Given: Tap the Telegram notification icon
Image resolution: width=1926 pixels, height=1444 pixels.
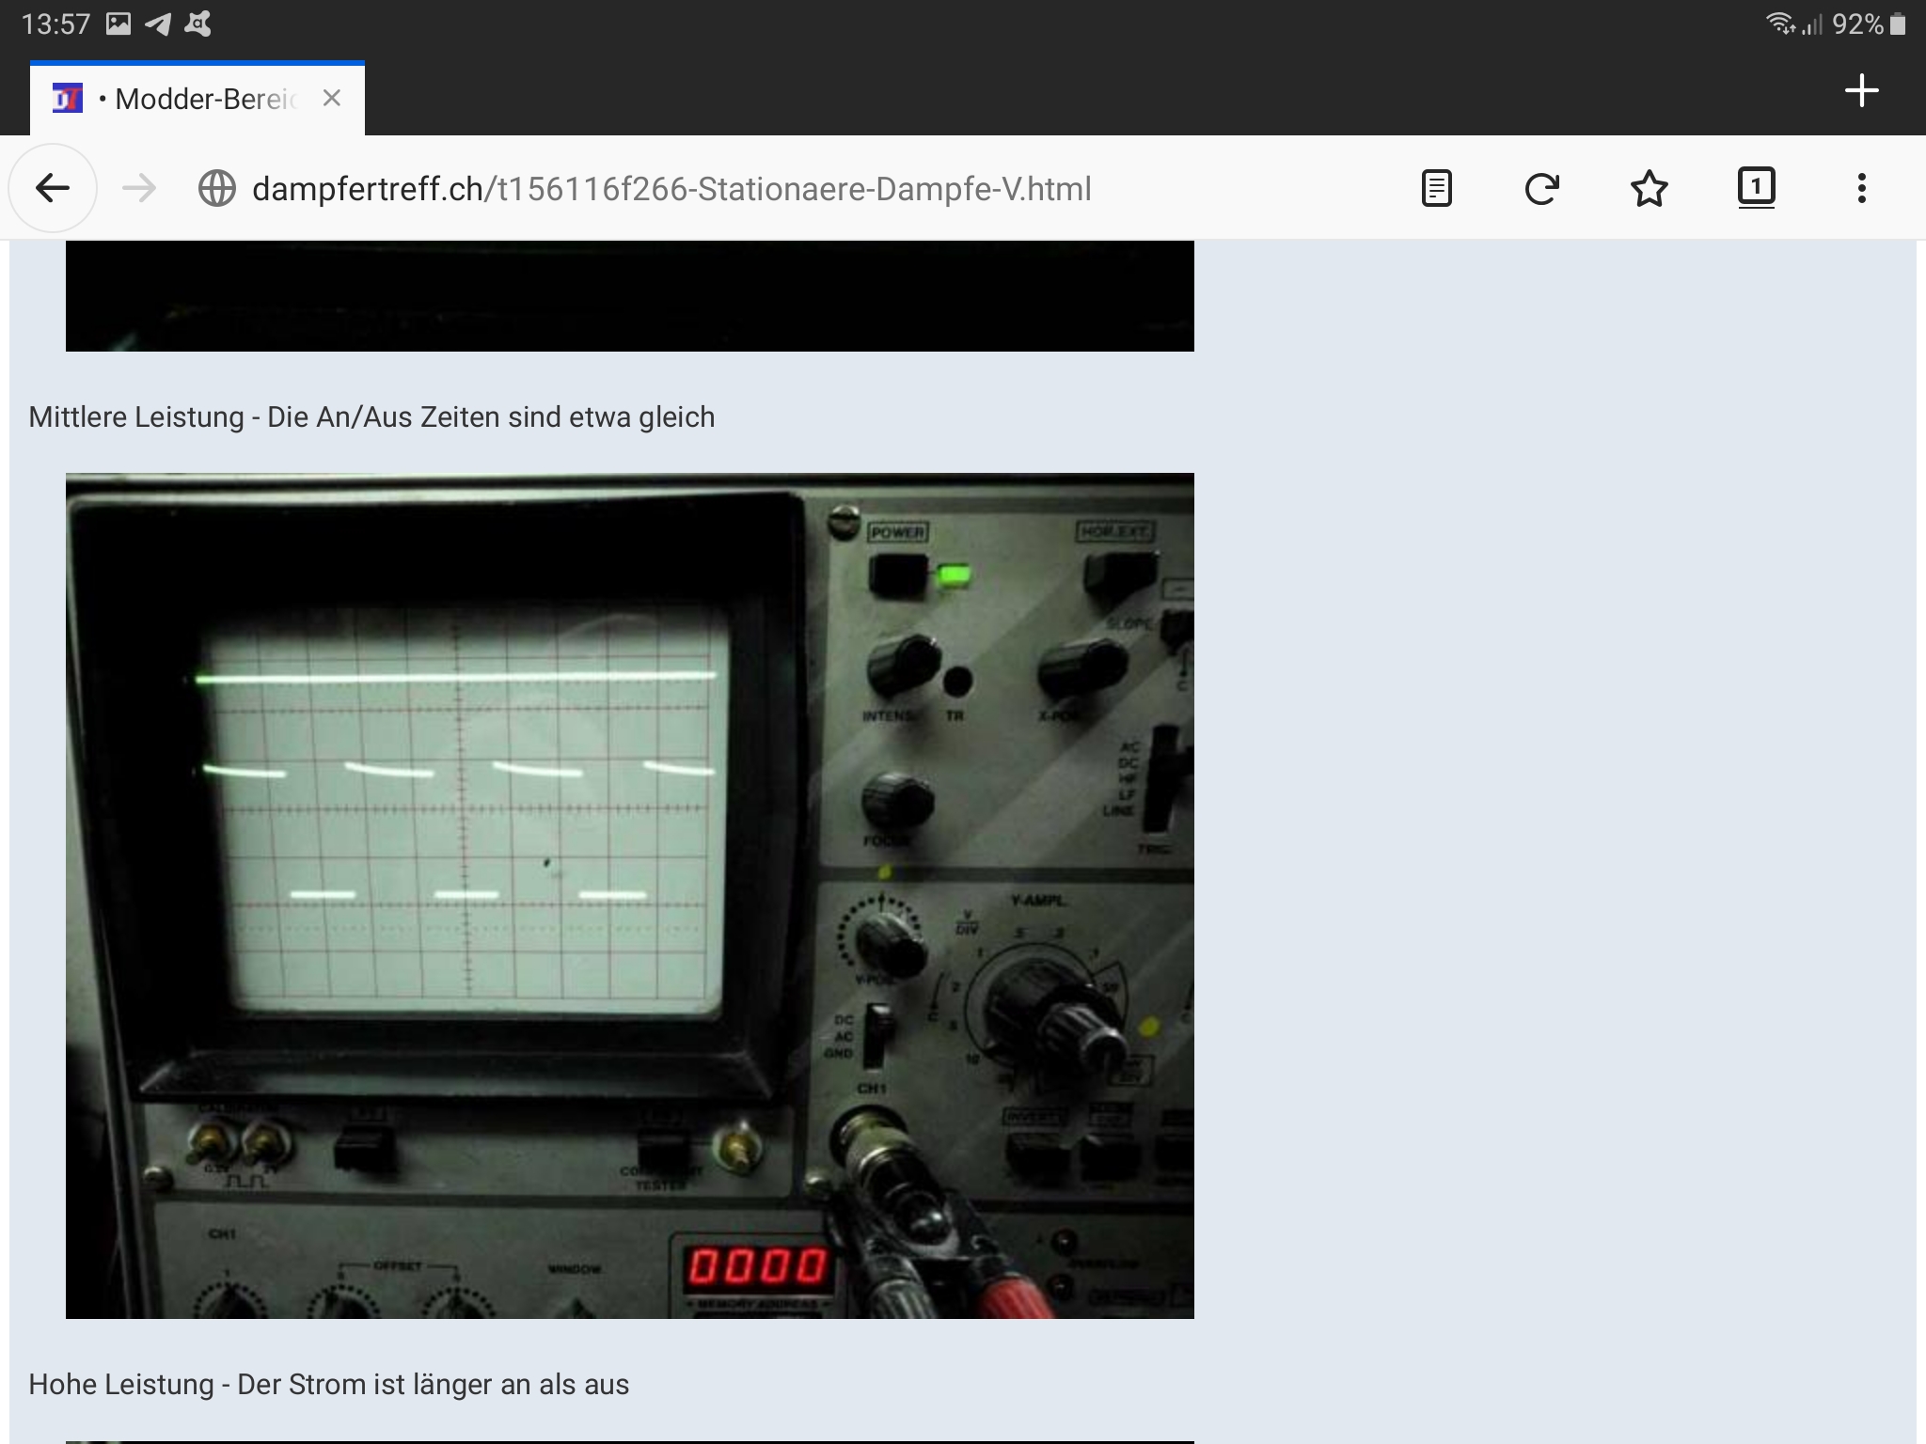Looking at the screenshot, I should pos(158,24).
